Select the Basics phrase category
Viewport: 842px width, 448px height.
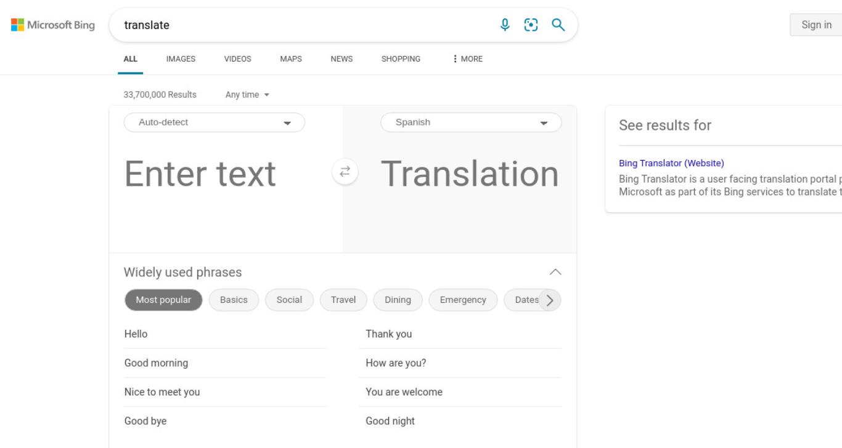coord(234,300)
